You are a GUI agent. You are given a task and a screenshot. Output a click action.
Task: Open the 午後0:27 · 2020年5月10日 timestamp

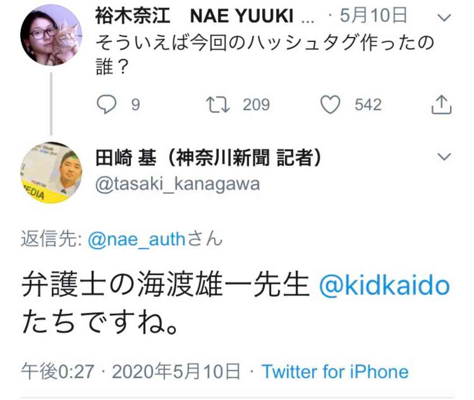click(131, 371)
